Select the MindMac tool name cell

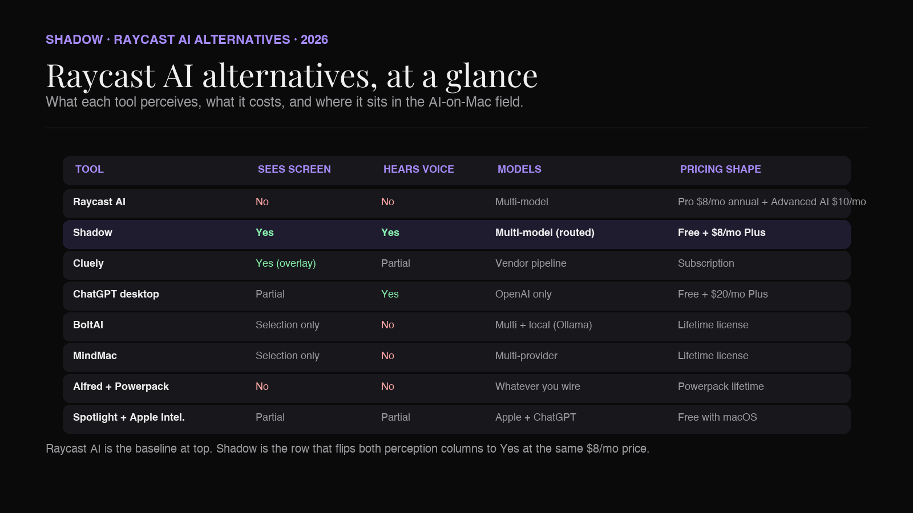95,356
